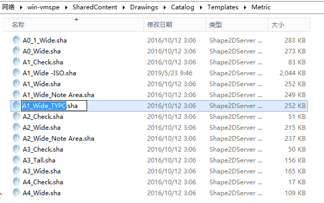Select file name A1_Wide.sha
The height and width of the screenshot is (203, 324).
[x=41, y=84]
